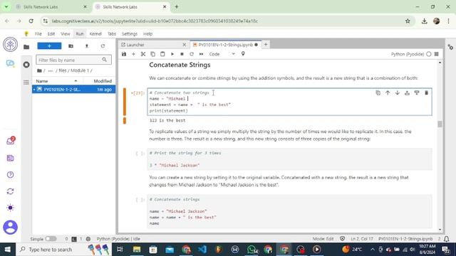Click the notifications bell in the status bar
Viewport: 456px width, 256px height.
coord(447,239)
